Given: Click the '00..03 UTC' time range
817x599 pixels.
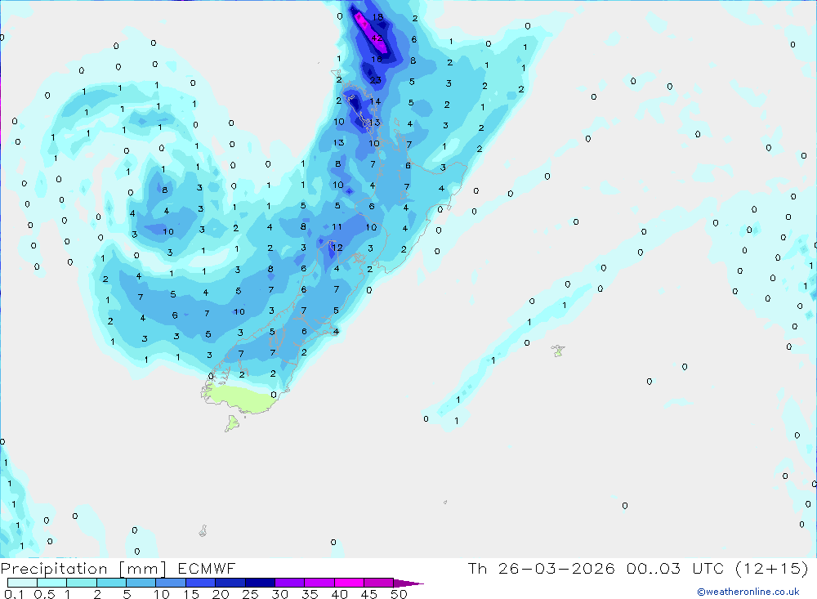Looking at the screenshot, I should (675, 568).
